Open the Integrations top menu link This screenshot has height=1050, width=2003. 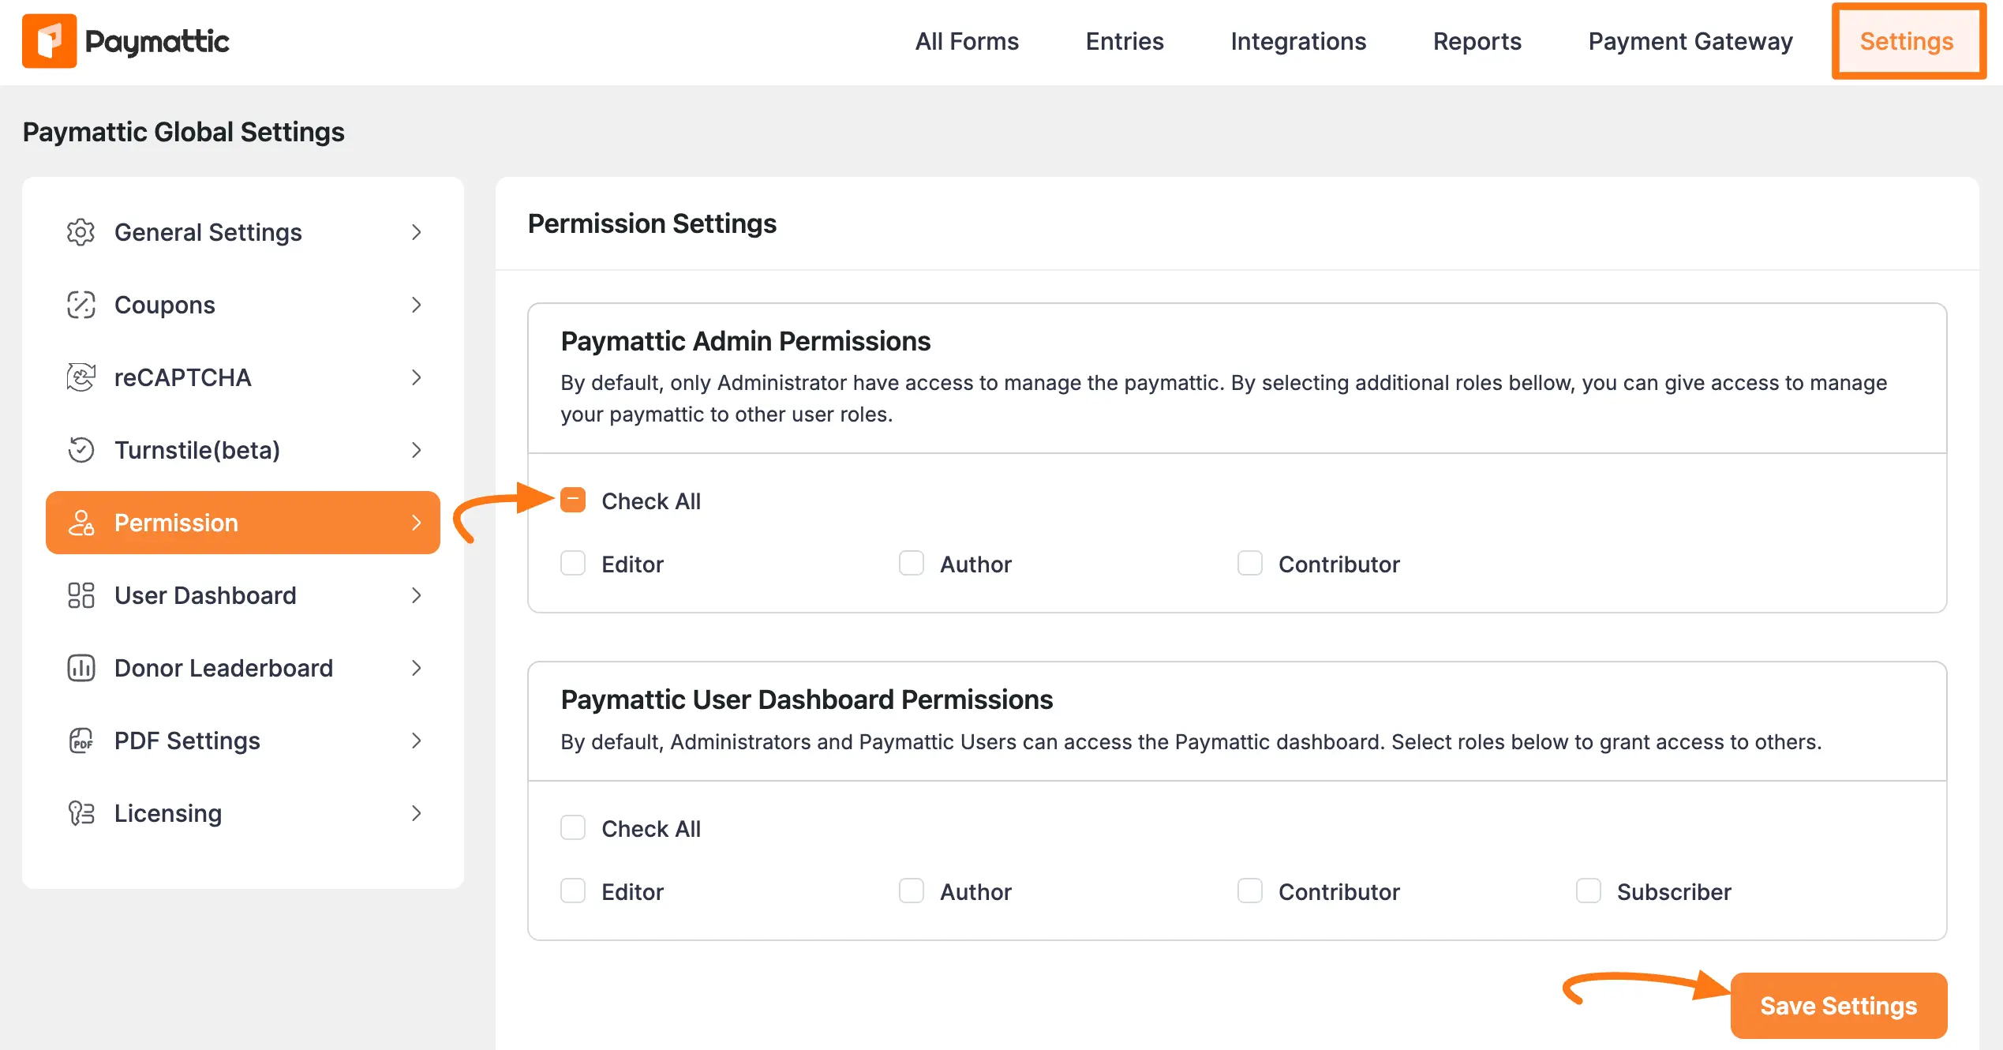(1298, 41)
